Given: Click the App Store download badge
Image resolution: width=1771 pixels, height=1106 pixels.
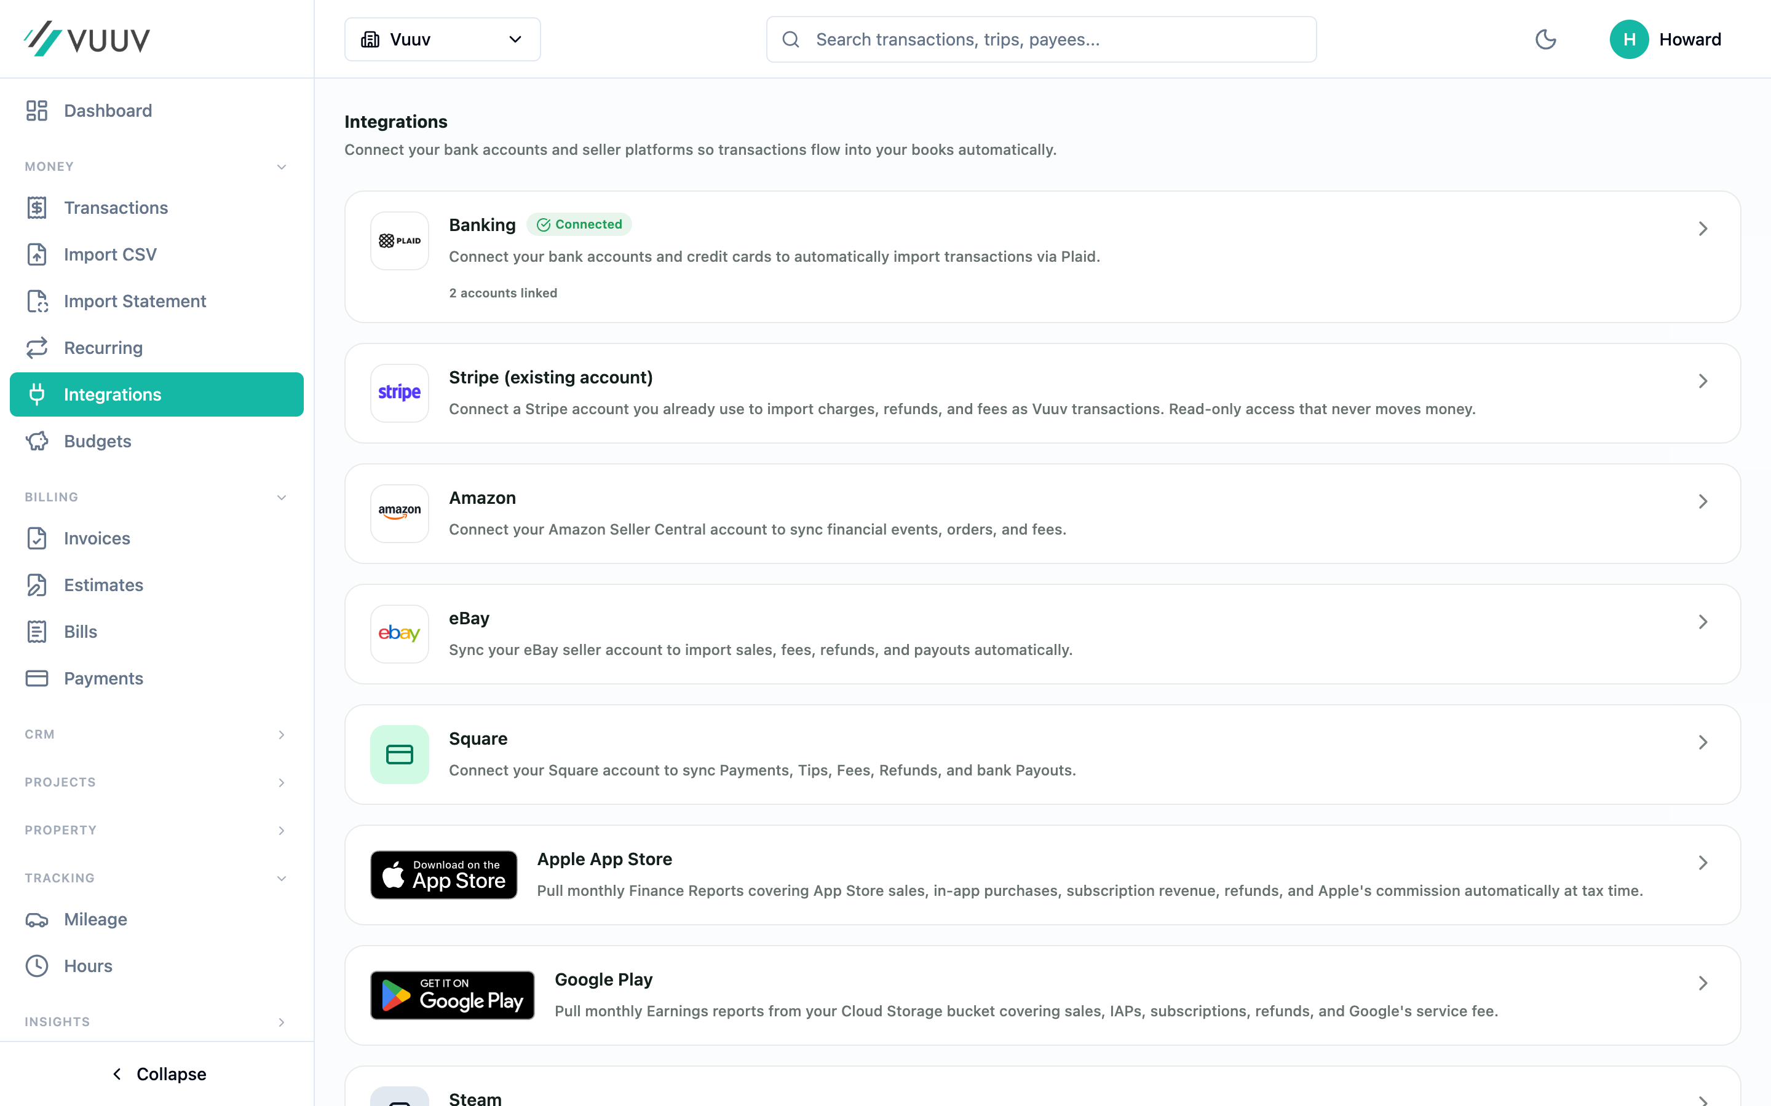Looking at the screenshot, I should pyautogui.click(x=443, y=875).
